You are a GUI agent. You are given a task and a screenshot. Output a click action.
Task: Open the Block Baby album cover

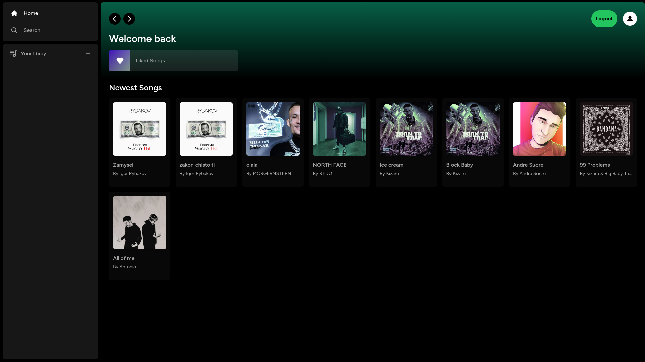pos(473,129)
